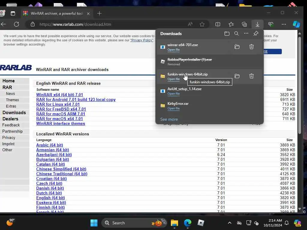The width and height of the screenshot is (307, 230).
Task: Open Feedback in sidebar menu
Action: pyautogui.click(x=11, y=125)
